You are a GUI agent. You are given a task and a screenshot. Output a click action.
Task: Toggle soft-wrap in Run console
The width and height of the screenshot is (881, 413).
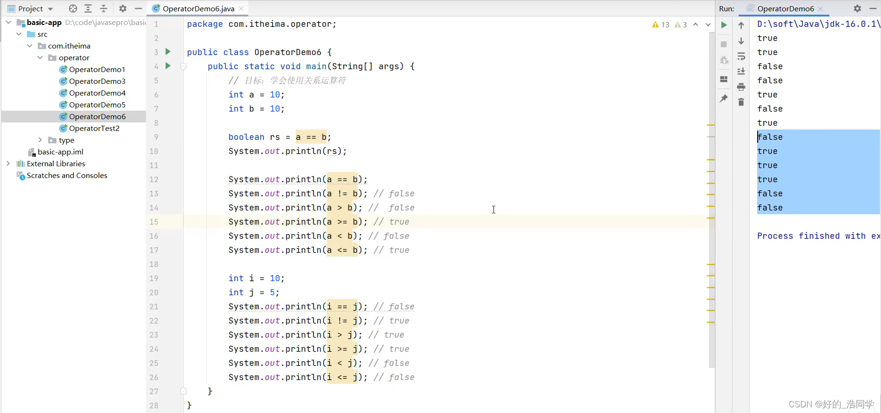(741, 57)
